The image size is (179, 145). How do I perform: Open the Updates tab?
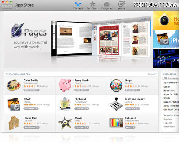click(121, 5)
